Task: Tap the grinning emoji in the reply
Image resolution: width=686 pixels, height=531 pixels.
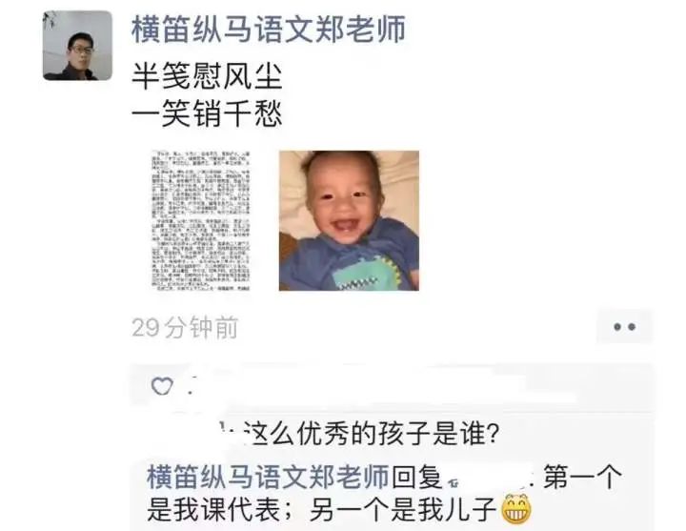Action: [x=516, y=509]
